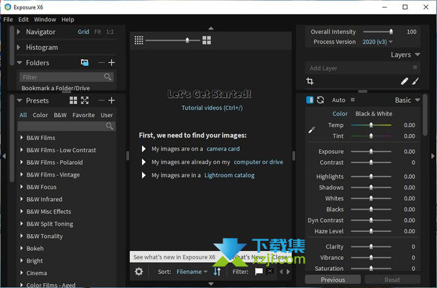The image size is (437, 288).
Task: Expand the Navigator panel
Action: 18,32
